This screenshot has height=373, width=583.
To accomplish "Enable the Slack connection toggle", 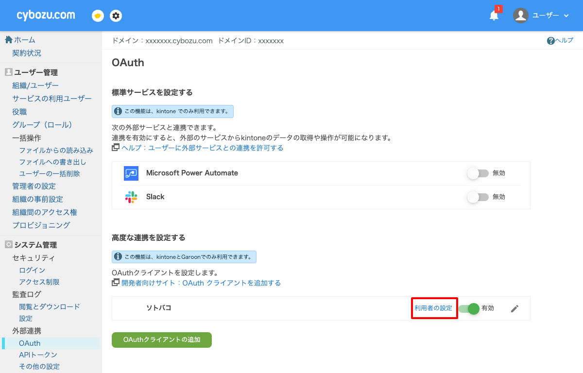I will 478,197.
